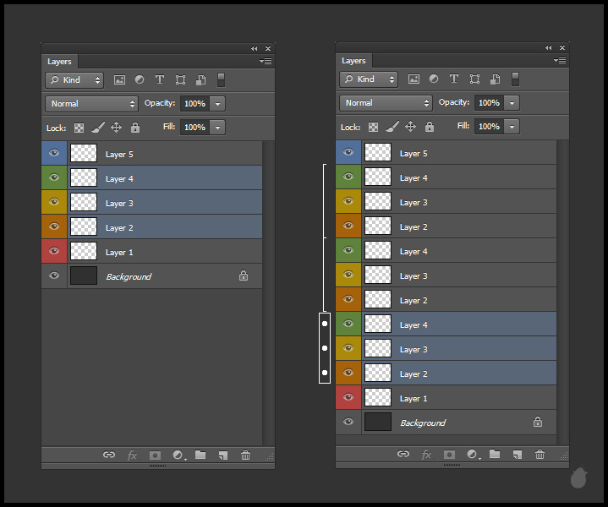Open Normal blend mode dropdown in right panel
The width and height of the screenshot is (608, 507).
pos(386,103)
